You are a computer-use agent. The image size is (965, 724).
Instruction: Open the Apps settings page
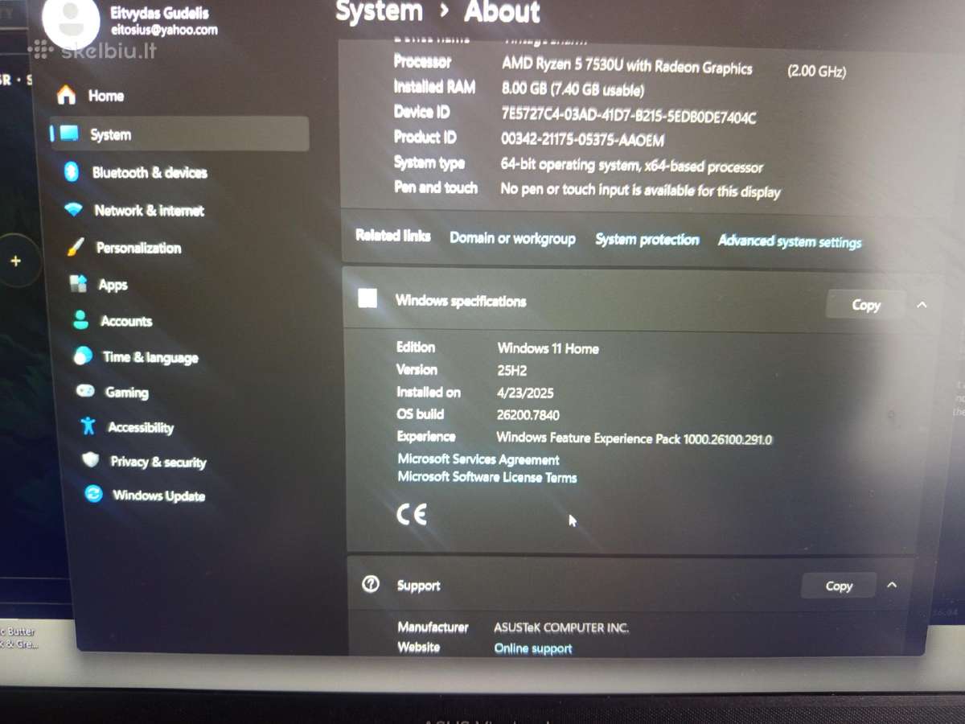(x=113, y=285)
